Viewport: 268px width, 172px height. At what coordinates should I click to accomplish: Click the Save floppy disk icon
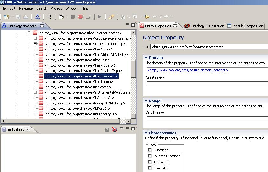pos(18,17)
